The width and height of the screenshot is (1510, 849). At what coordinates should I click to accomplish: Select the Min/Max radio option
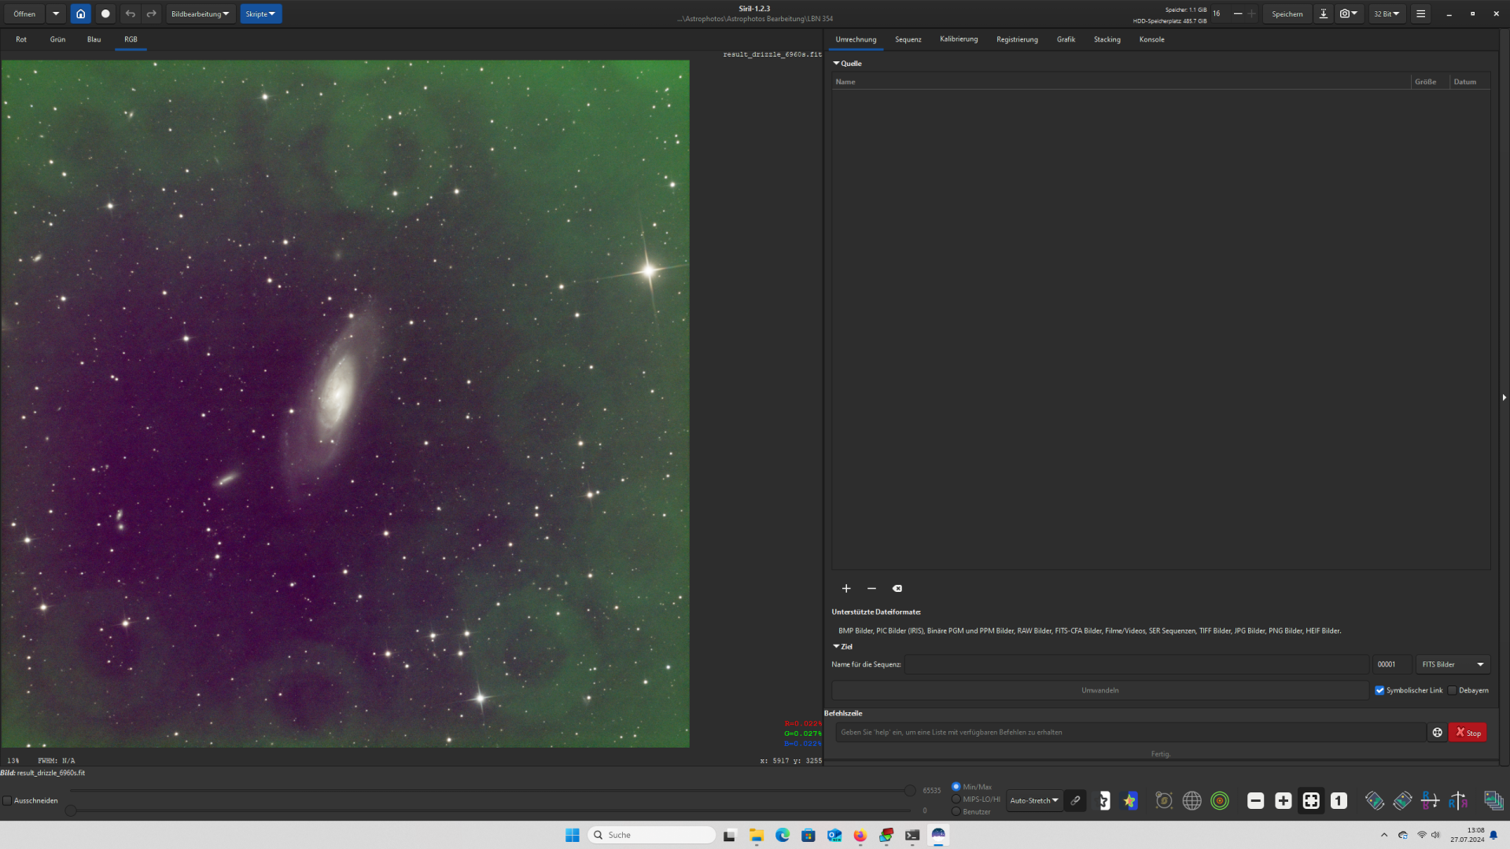tap(956, 786)
